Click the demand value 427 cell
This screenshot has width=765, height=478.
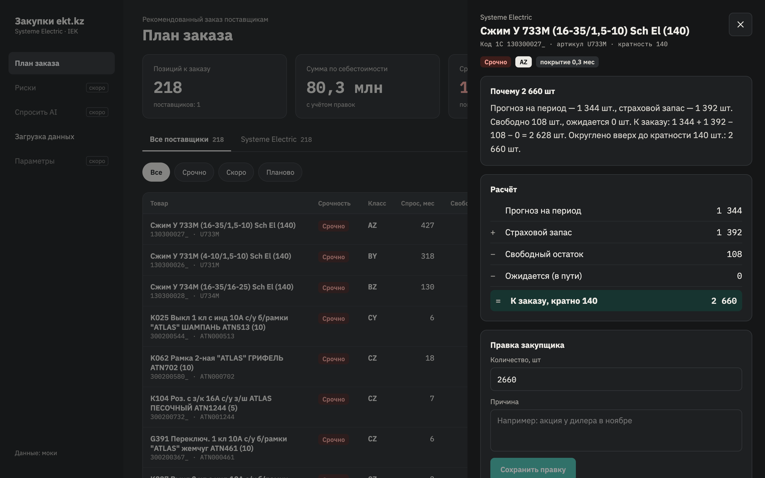427,225
